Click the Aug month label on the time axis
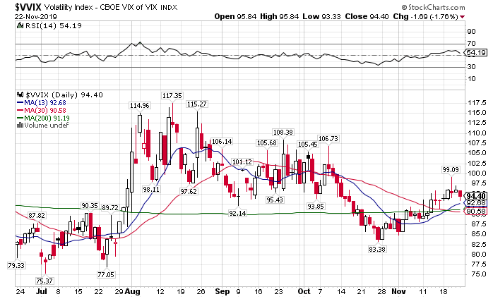The width and height of the screenshot is (493, 299). (132, 291)
